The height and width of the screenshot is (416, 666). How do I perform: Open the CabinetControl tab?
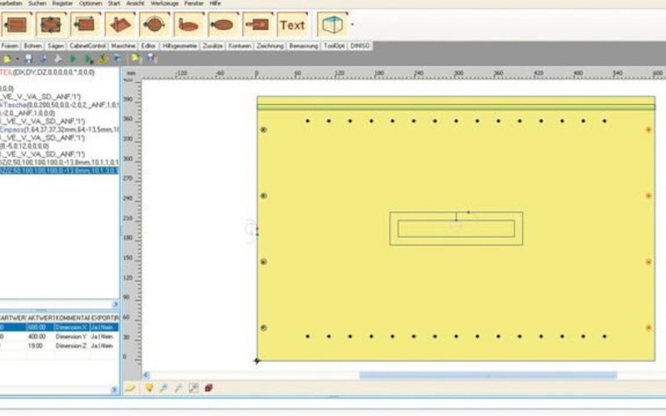point(87,46)
